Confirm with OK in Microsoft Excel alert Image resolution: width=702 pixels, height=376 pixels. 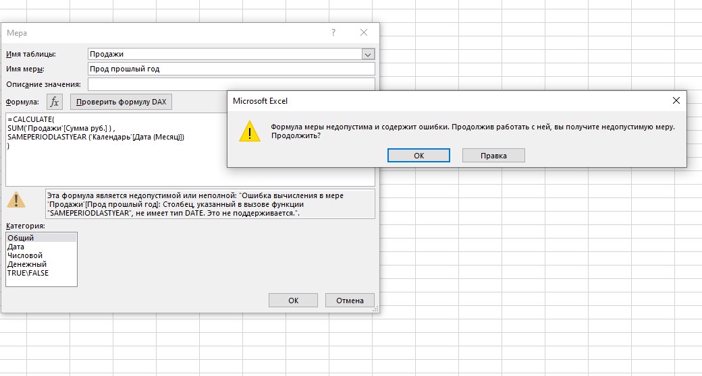click(x=418, y=156)
